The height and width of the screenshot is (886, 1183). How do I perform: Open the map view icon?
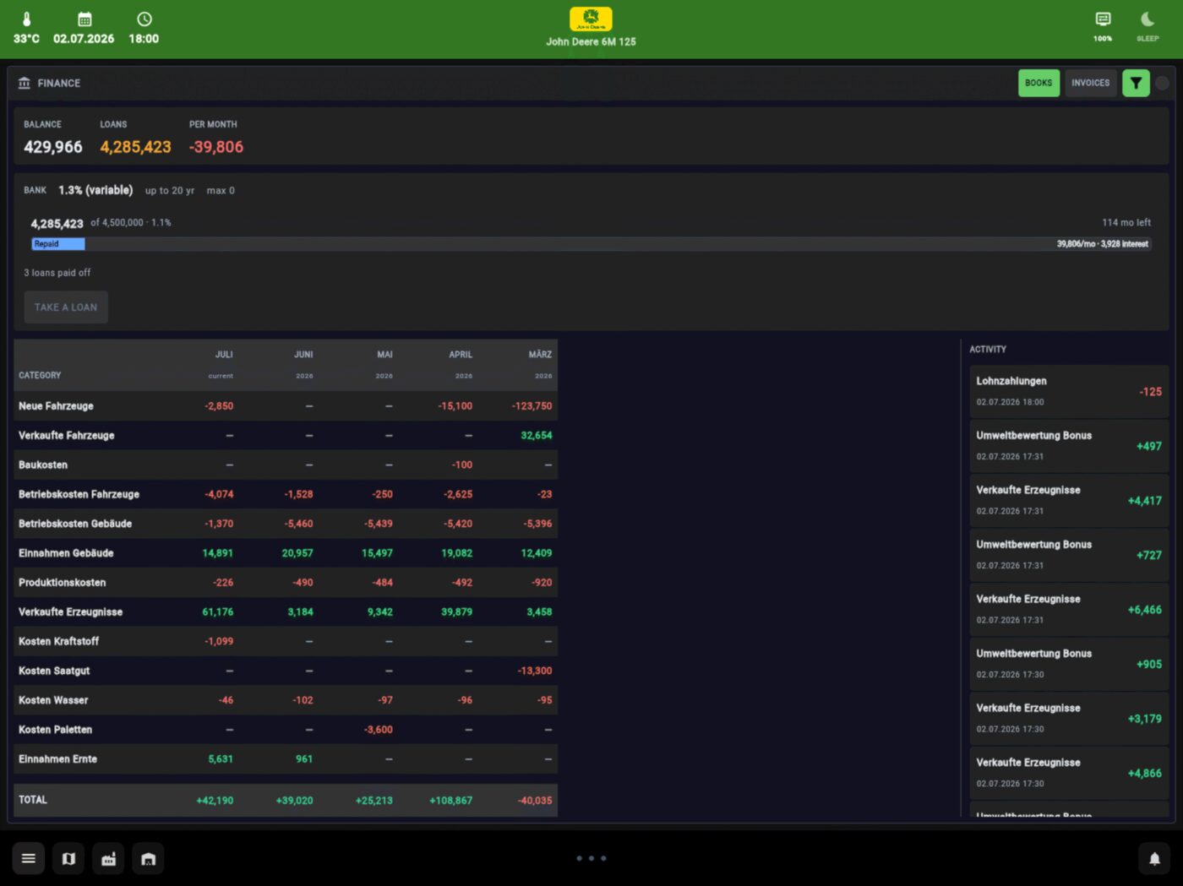click(x=68, y=859)
